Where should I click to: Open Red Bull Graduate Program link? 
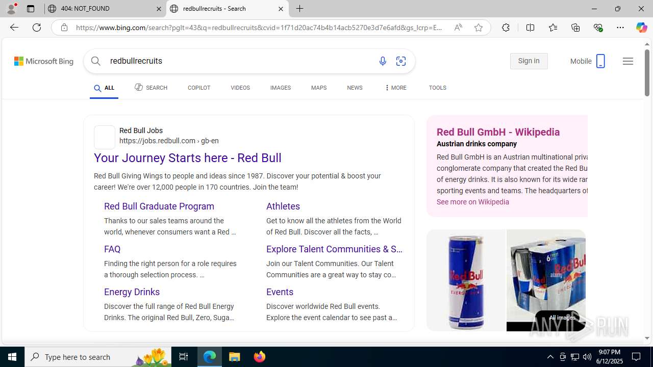[x=159, y=206]
